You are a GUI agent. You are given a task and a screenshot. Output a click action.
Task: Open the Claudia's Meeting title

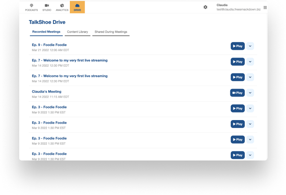(x=47, y=91)
